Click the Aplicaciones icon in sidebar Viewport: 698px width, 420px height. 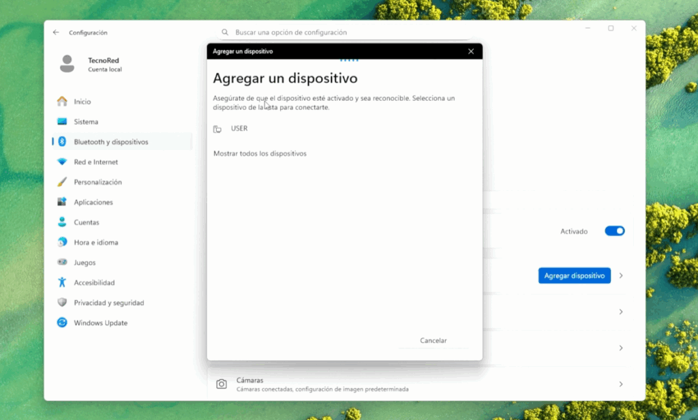pyautogui.click(x=62, y=202)
